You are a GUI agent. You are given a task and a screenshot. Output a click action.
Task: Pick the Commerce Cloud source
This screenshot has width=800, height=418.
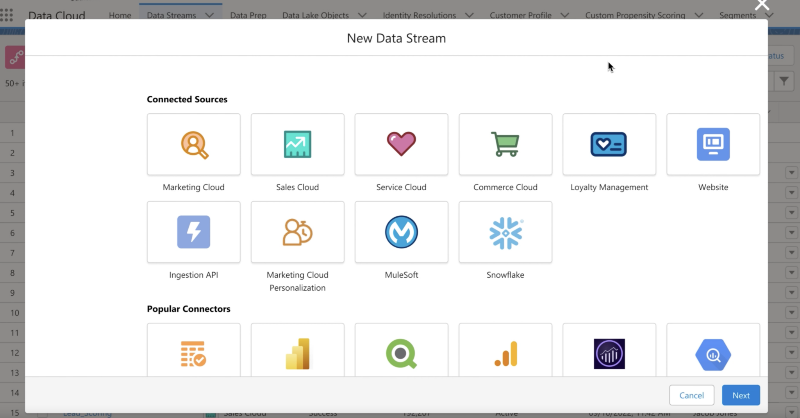505,145
